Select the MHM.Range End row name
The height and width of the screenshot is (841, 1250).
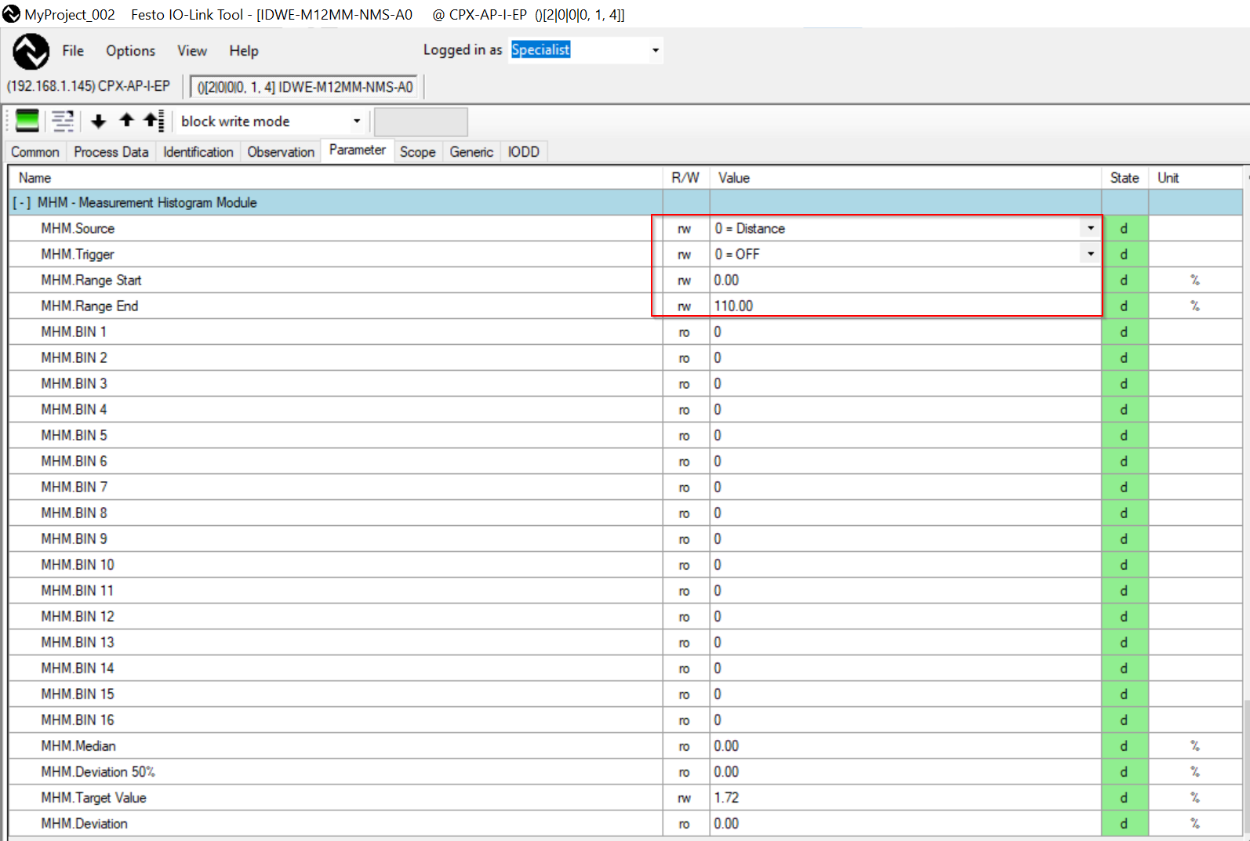(89, 306)
